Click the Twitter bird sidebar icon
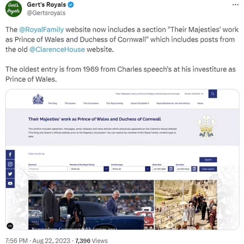Image resolution: width=244 pixels, height=244 pixels. pyautogui.click(x=10, y=174)
